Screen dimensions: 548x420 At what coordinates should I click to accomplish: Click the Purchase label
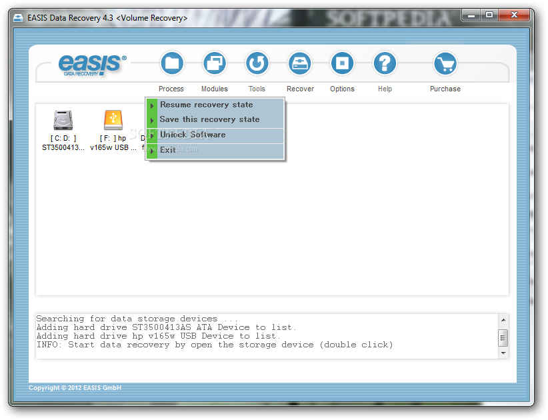[x=445, y=89]
